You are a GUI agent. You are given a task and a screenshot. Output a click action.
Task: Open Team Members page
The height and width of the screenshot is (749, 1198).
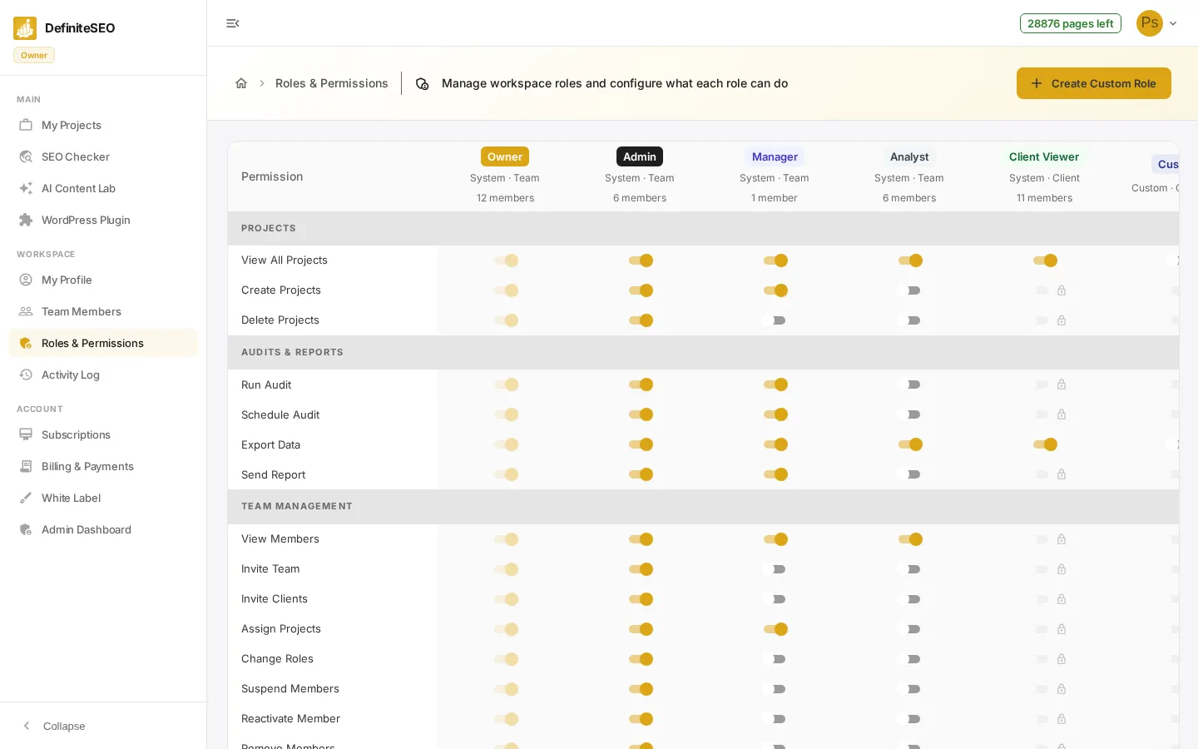103,311
